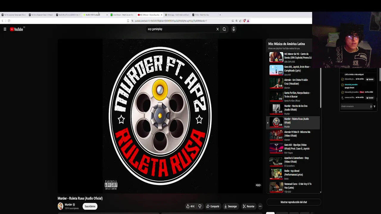Like the video showing 49 K
Image resolution: width=381 pixels, height=214 pixels.
point(190,206)
